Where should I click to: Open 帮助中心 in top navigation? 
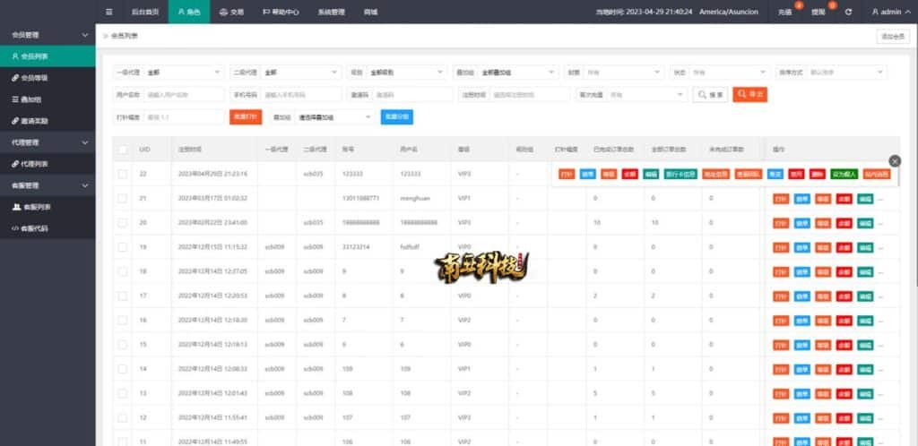tap(279, 12)
